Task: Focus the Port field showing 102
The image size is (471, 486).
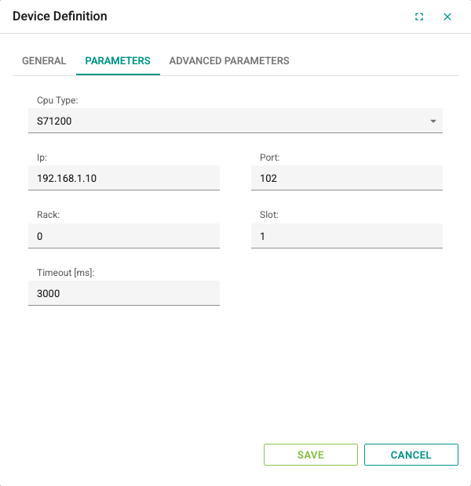Action: click(347, 178)
